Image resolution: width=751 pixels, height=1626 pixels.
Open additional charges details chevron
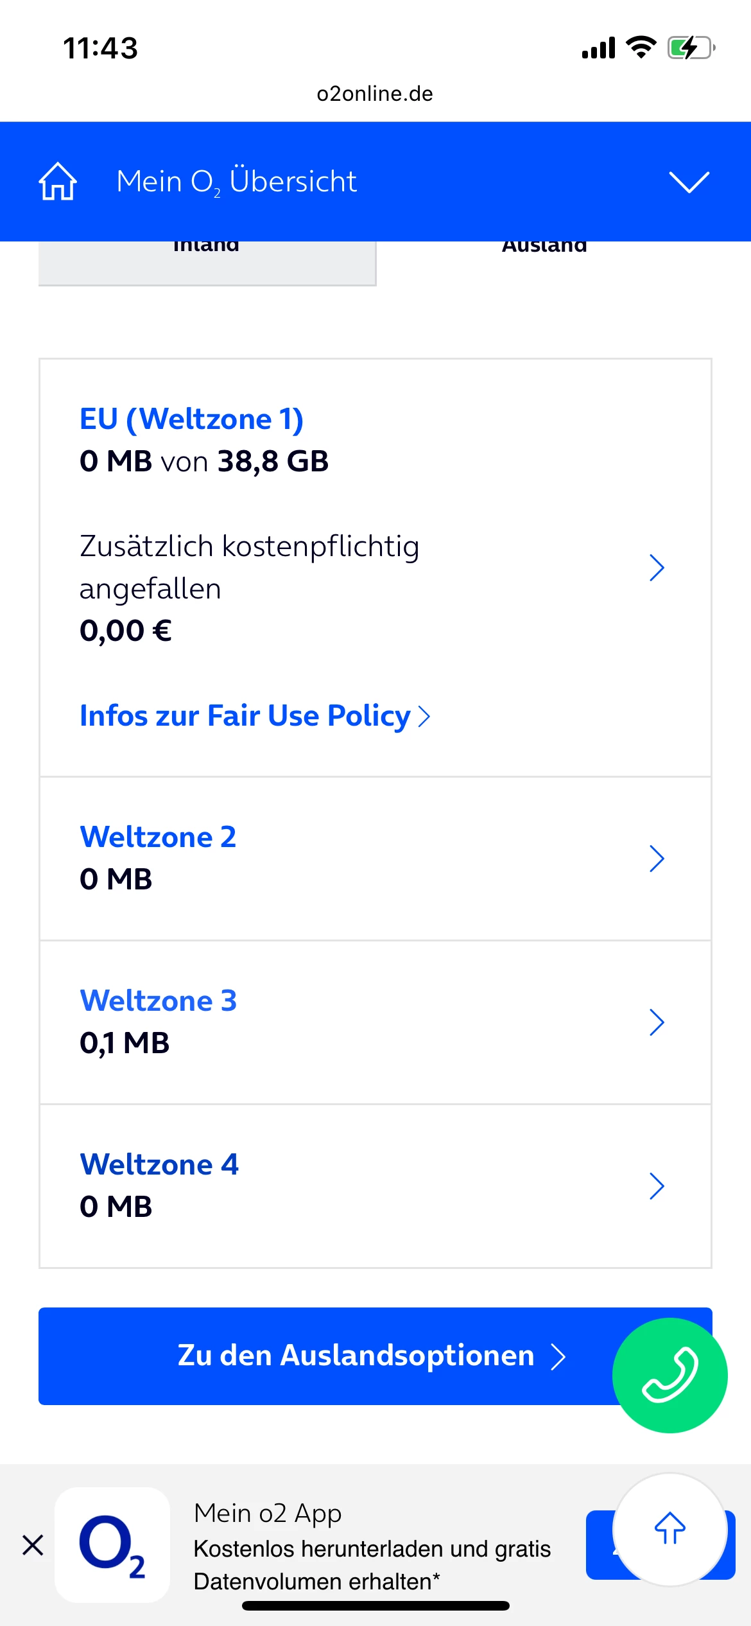(656, 568)
